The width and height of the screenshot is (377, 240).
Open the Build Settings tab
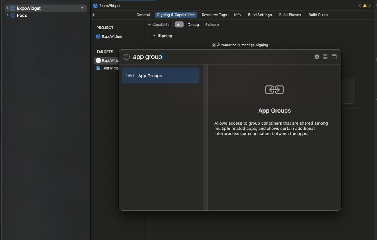[260, 15]
